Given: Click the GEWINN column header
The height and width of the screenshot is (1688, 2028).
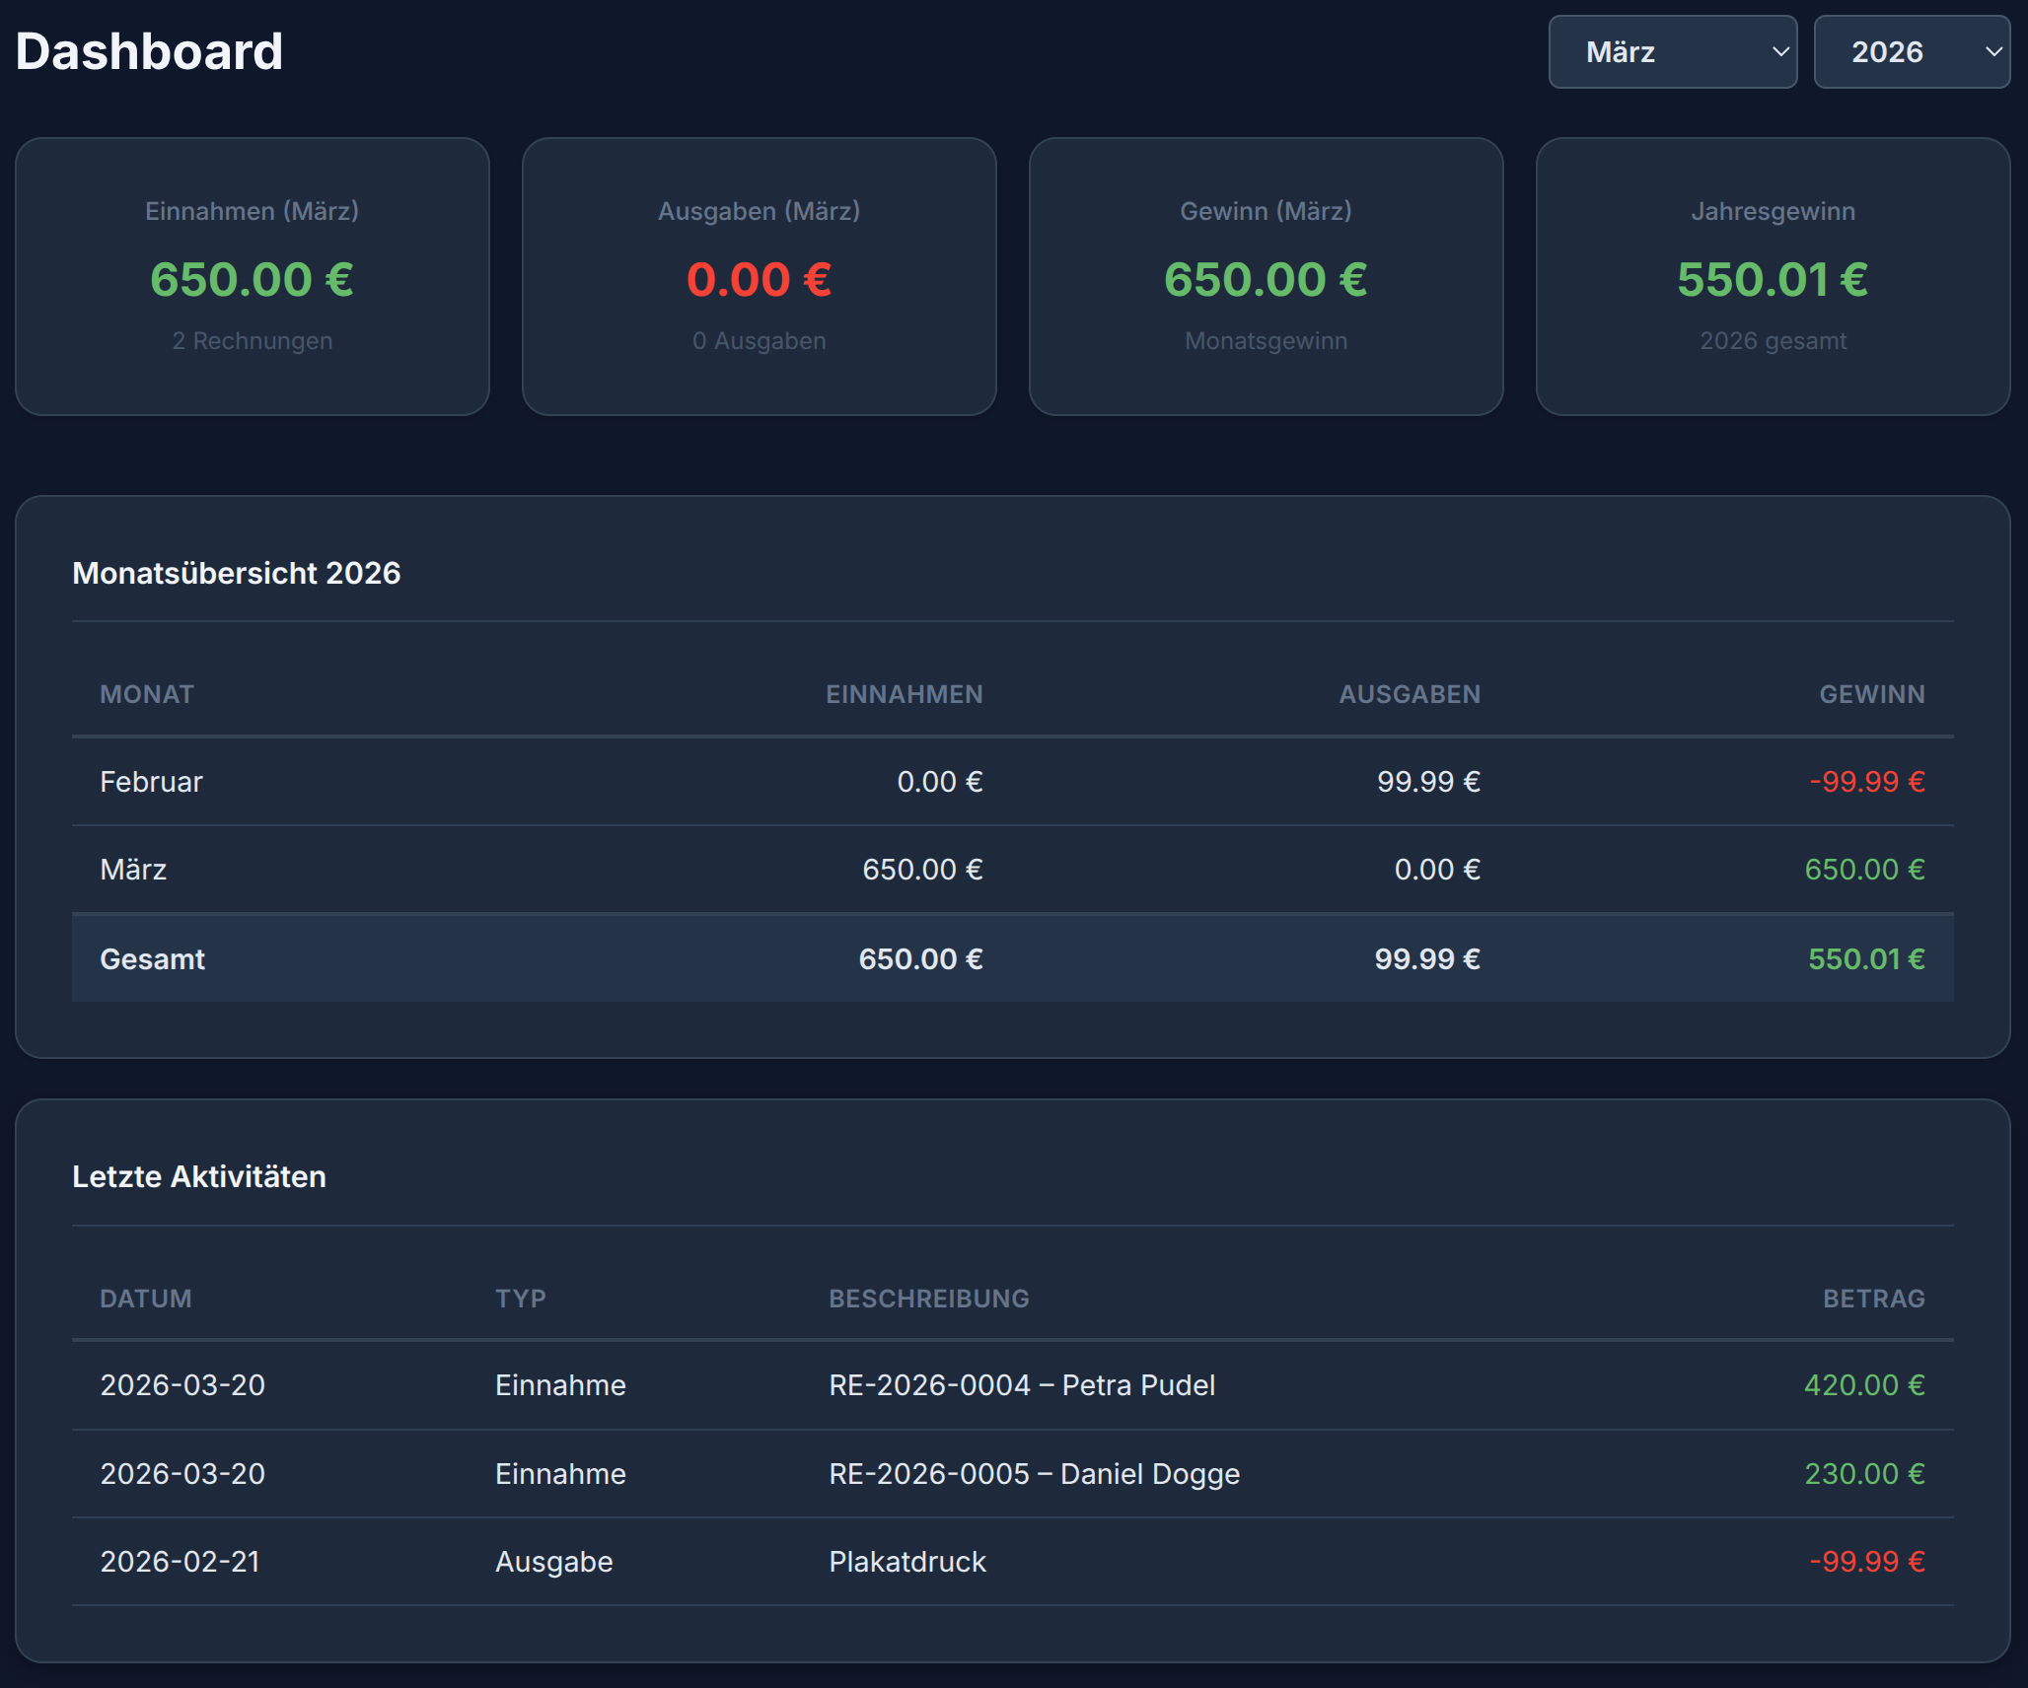Looking at the screenshot, I should 1871,694.
